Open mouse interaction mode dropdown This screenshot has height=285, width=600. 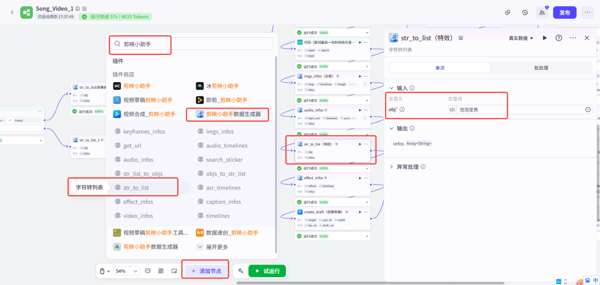pyautogui.click(x=105, y=271)
